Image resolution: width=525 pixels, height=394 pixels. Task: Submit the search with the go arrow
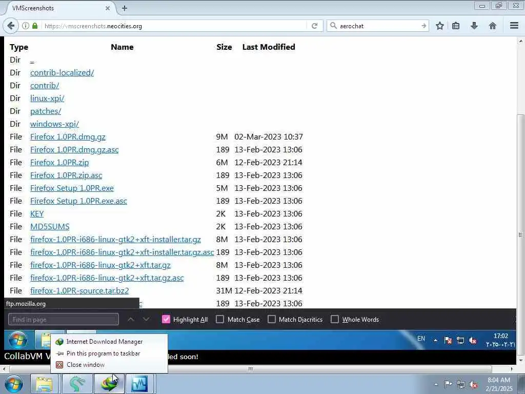tap(423, 26)
